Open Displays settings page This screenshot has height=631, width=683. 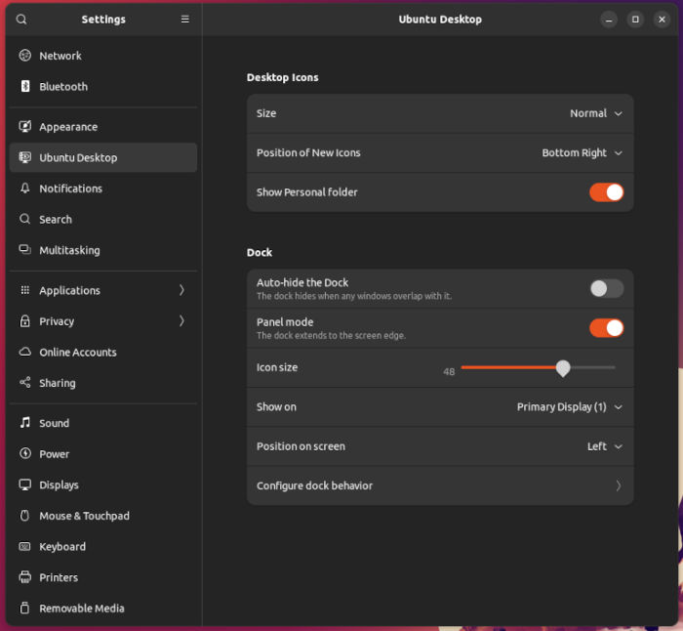click(x=103, y=484)
